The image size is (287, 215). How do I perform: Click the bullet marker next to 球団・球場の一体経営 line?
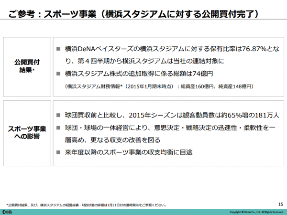click(58, 128)
